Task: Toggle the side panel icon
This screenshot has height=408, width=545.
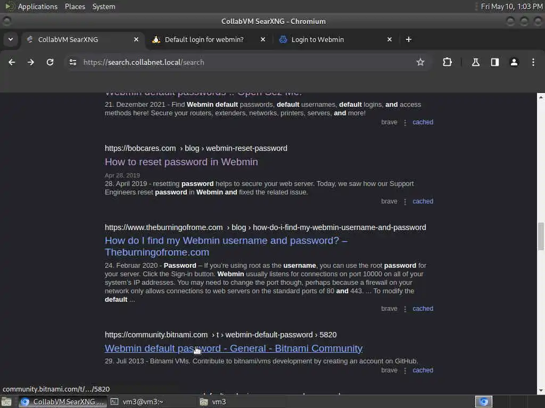Action: 494,62
